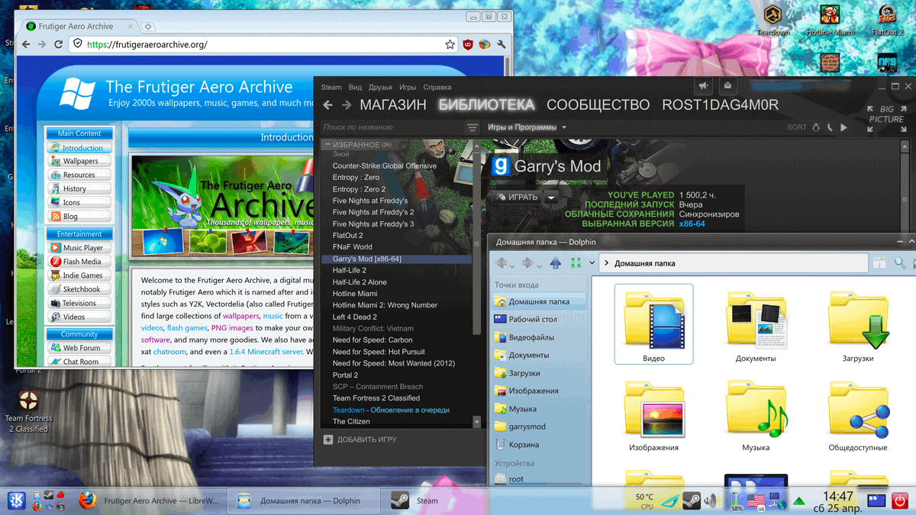This screenshot has width=916, height=515.
Task: Toggle the ready-to-play filter arrow
Action: click(x=844, y=127)
